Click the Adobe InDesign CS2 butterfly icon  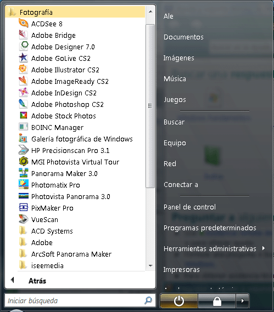[x=23, y=93]
